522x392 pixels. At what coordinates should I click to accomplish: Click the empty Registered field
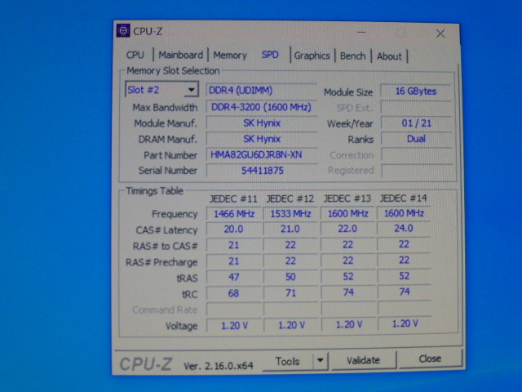pos(416,171)
